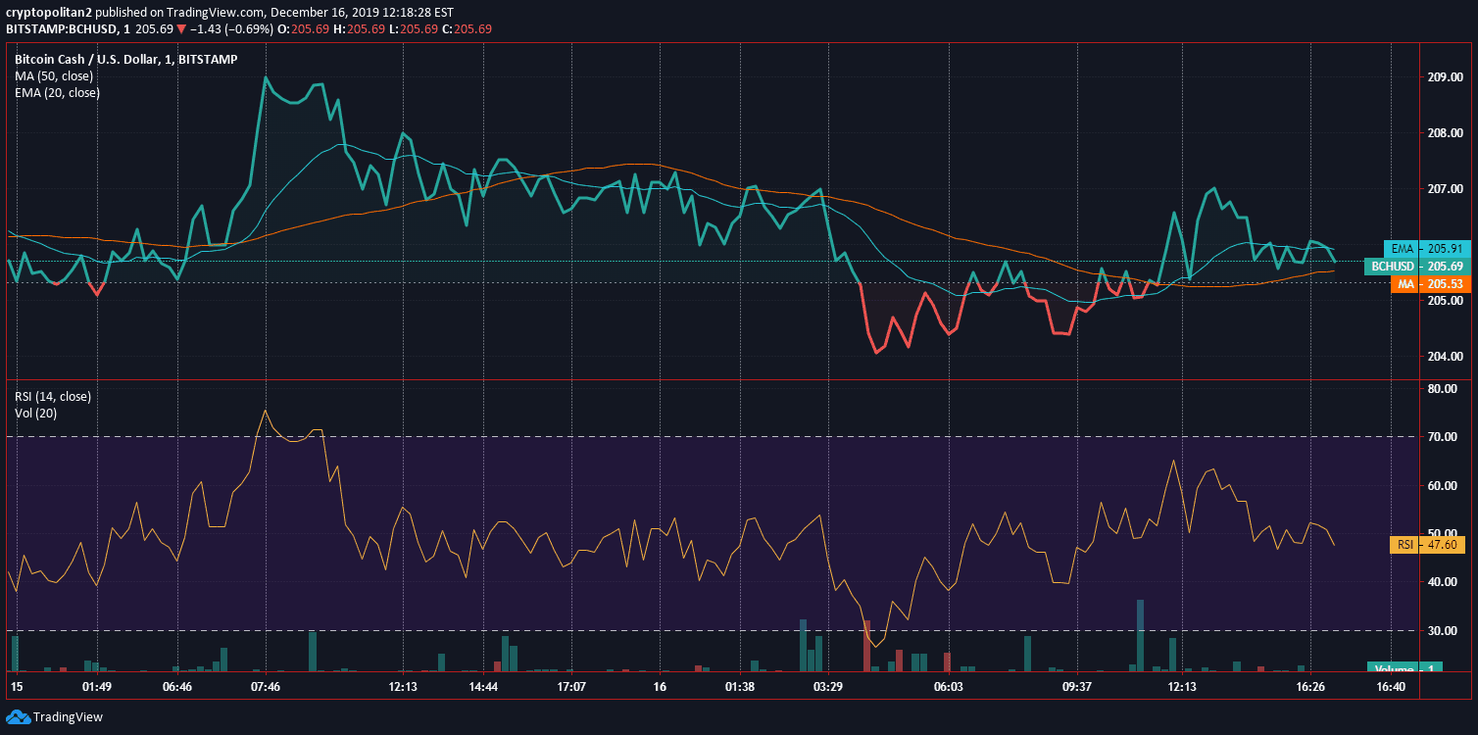Click the 208.00 price axis label
Screen dimensions: 1478x735
(x=1446, y=133)
